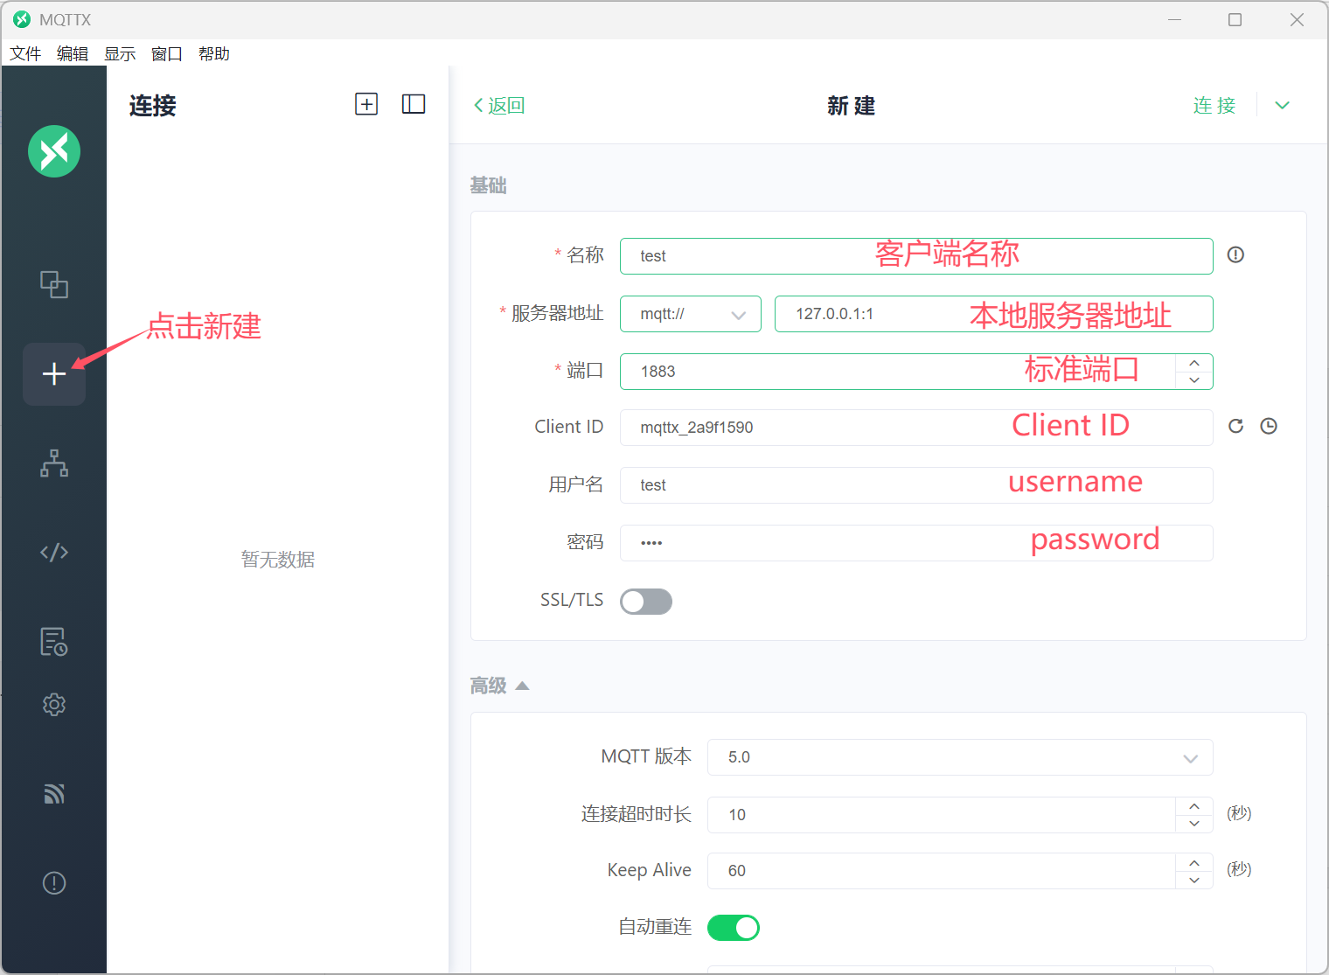Disable the auto reconnect switch
The height and width of the screenshot is (975, 1329).
(734, 928)
